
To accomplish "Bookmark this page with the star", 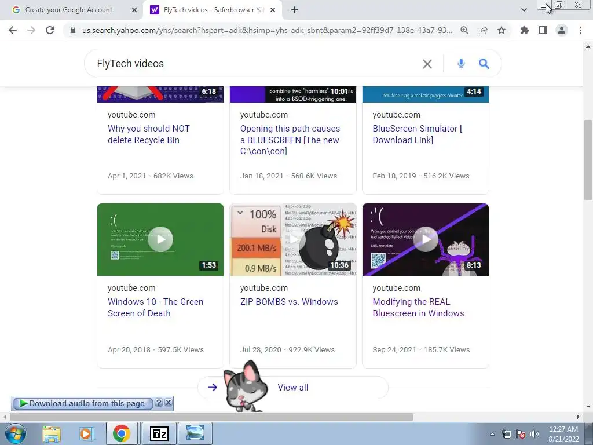I will (x=502, y=30).
